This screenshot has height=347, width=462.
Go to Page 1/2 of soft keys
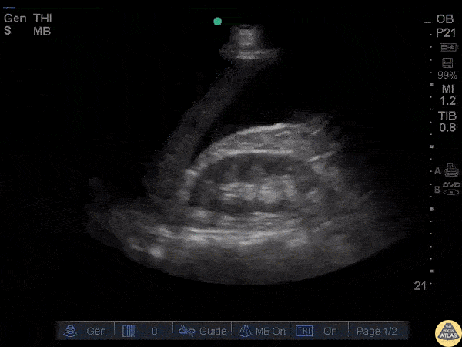tap(377, 331)
